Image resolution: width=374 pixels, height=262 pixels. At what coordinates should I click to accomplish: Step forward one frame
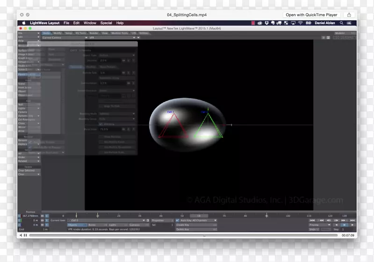[x=336, y=220]
